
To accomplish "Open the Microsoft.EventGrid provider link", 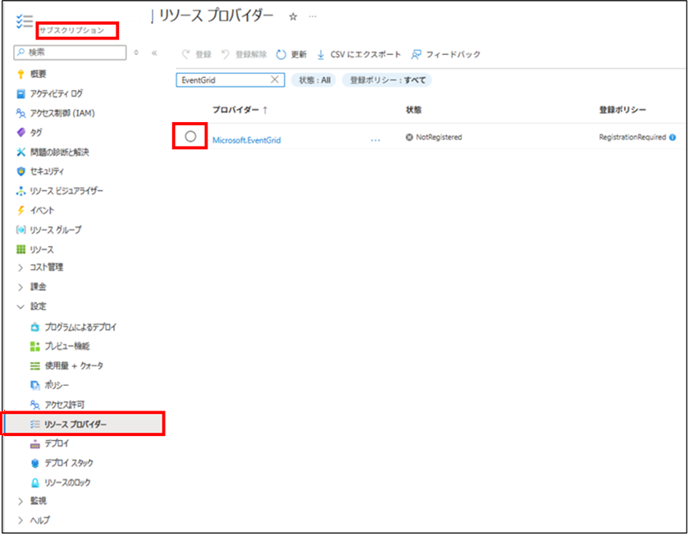I will click(246, 140).
